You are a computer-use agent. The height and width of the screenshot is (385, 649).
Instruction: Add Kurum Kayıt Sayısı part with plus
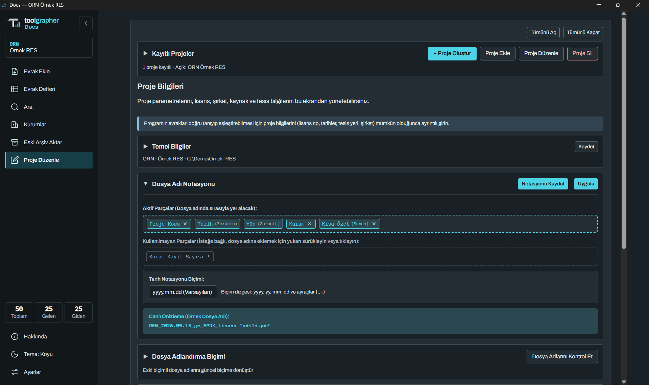pyautogui.click(x=208, y=257)
